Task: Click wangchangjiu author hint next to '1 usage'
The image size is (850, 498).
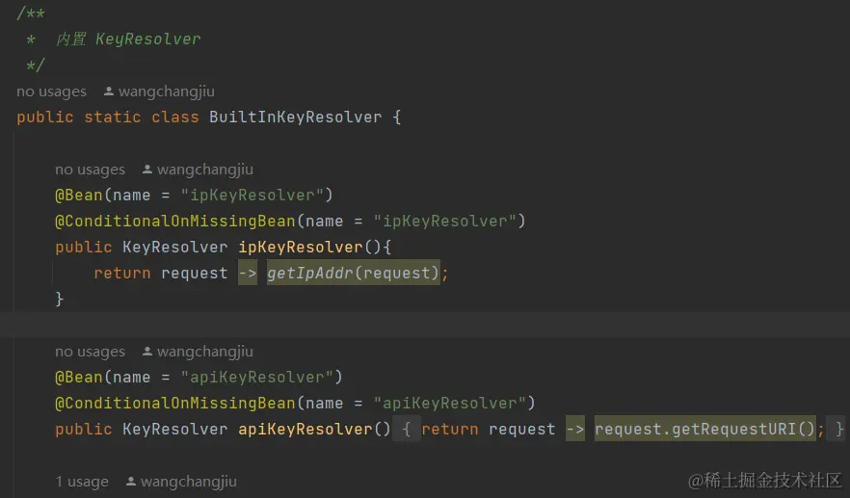Action: coord(189,482)
